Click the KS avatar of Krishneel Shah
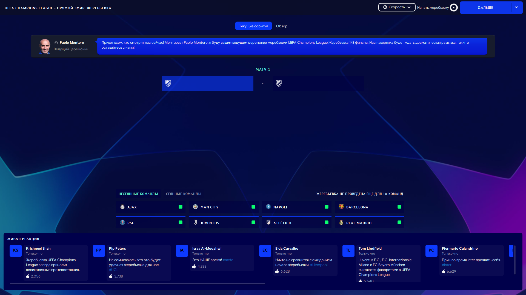 [16, 250]
